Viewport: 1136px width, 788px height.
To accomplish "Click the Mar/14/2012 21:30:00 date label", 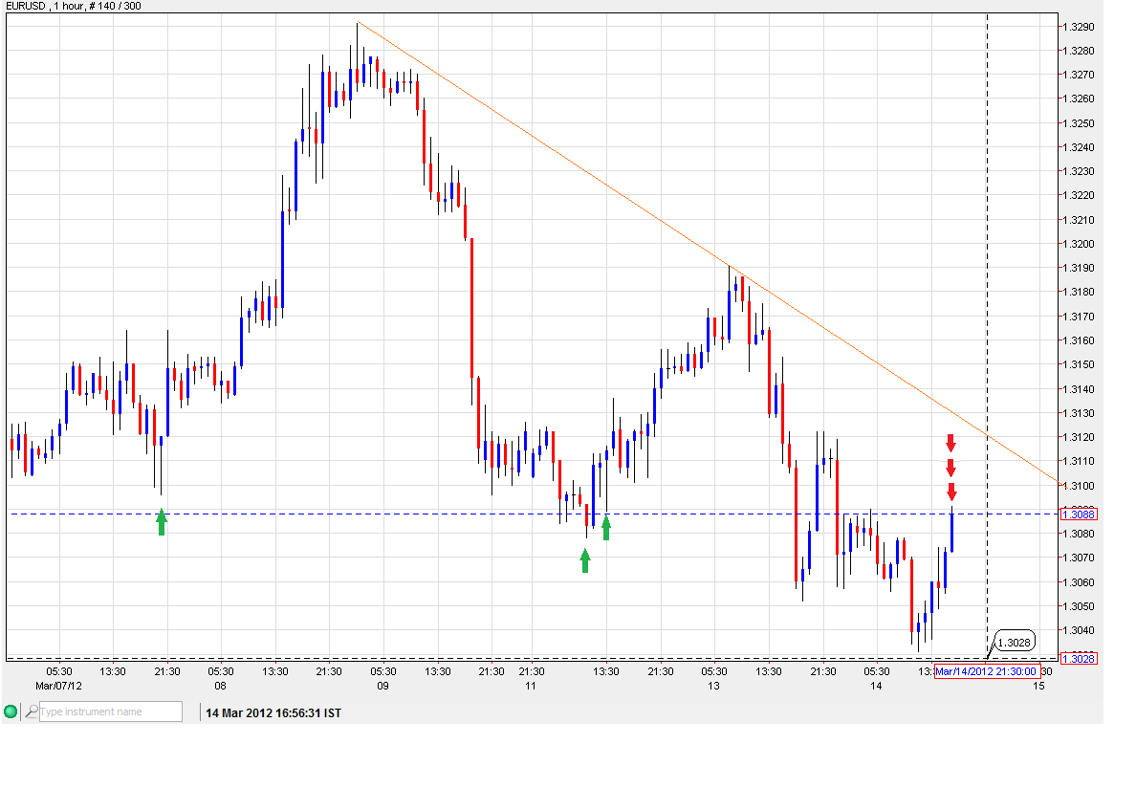I will (987, 671).
